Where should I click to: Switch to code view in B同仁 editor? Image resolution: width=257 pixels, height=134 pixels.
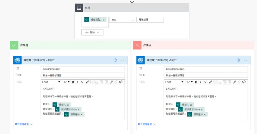click(244, 82)
